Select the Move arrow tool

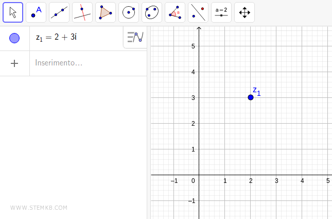[13, 12]
